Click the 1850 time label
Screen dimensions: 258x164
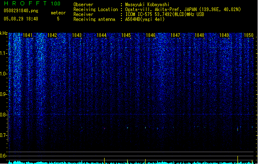pyautogui.click(x=249, y=35)
